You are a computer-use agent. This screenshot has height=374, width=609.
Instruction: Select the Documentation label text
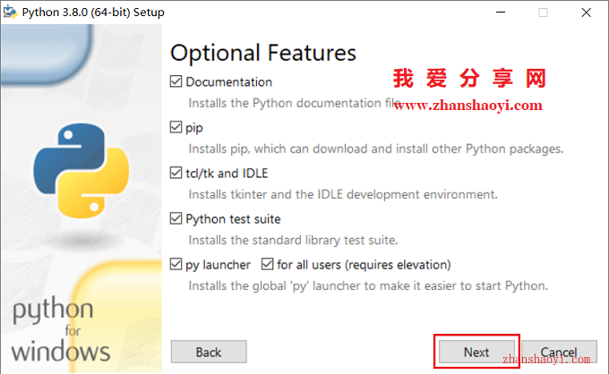click(228, 81)
